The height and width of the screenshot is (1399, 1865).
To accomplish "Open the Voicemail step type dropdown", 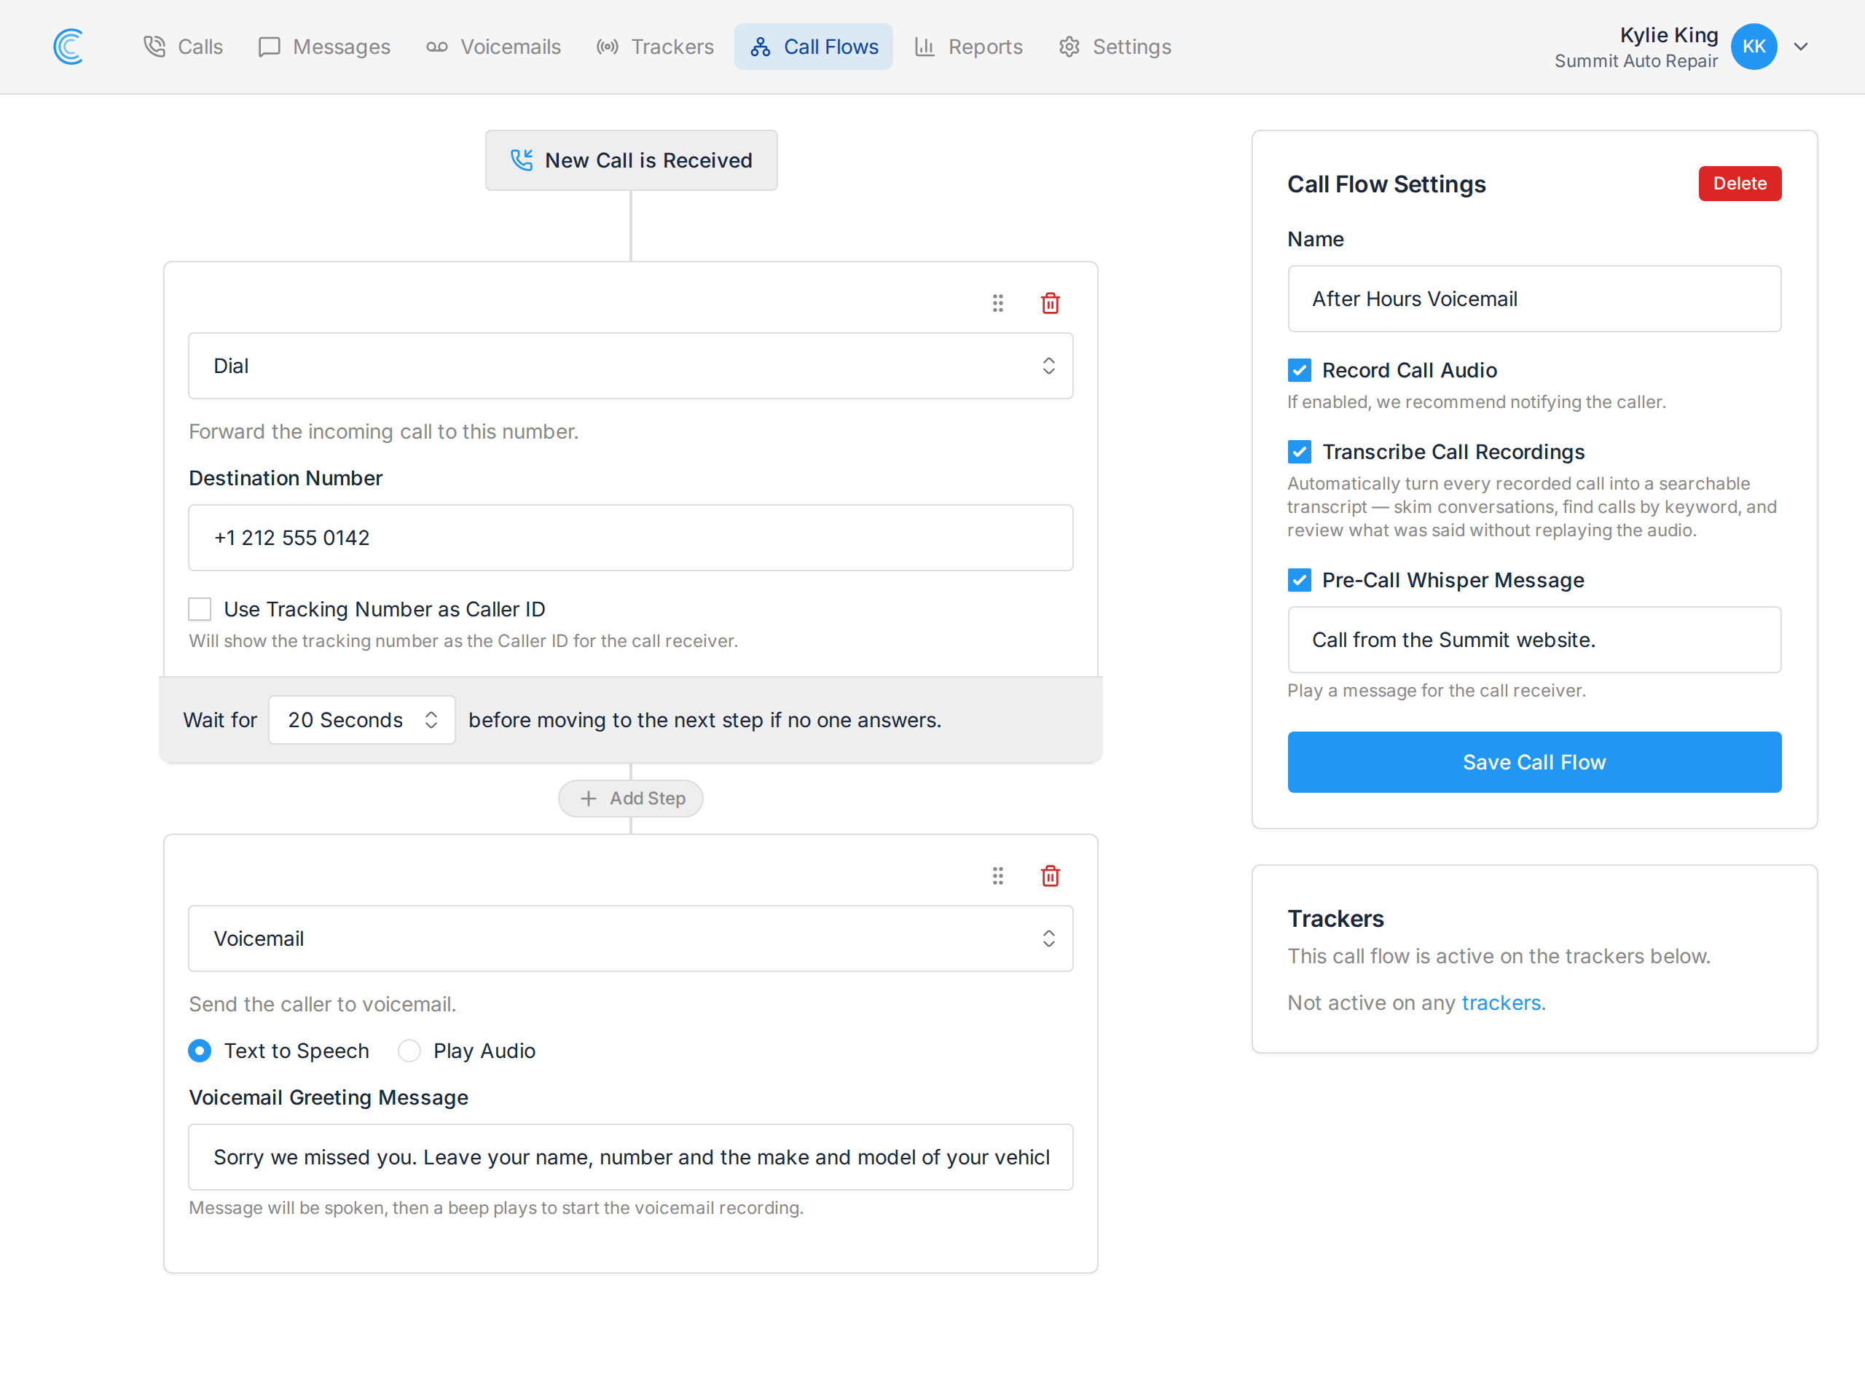I will coord(631,938).
